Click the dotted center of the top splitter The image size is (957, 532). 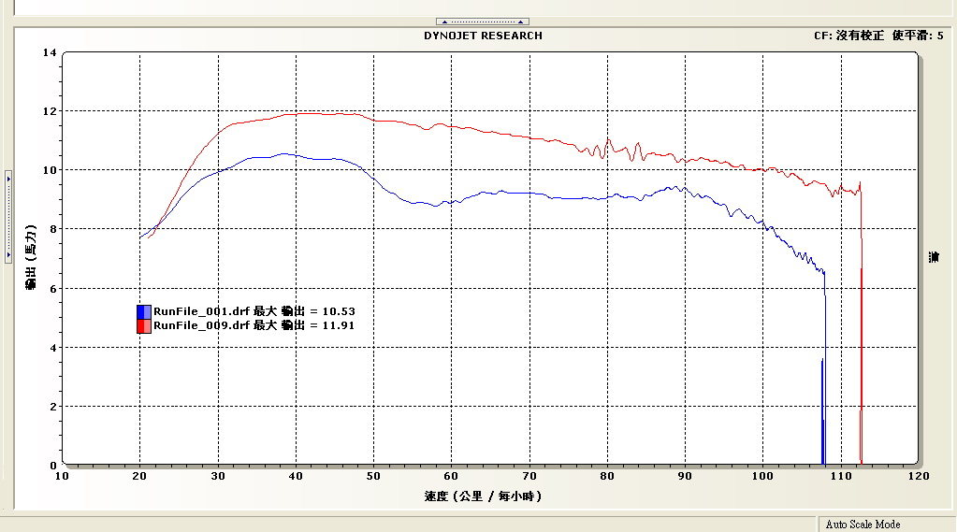tap(483, 22)
